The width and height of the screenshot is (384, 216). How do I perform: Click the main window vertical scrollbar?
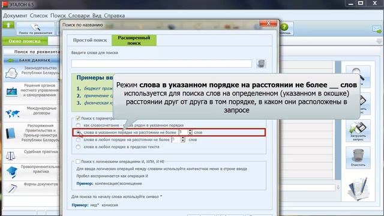tap(338, 120)
